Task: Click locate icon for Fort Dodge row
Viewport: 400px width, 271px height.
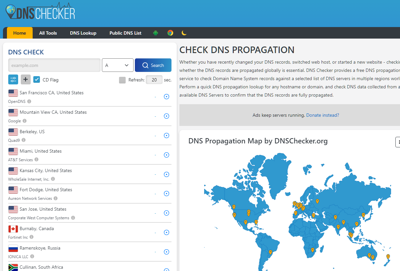Action: [x=167, y=194]
